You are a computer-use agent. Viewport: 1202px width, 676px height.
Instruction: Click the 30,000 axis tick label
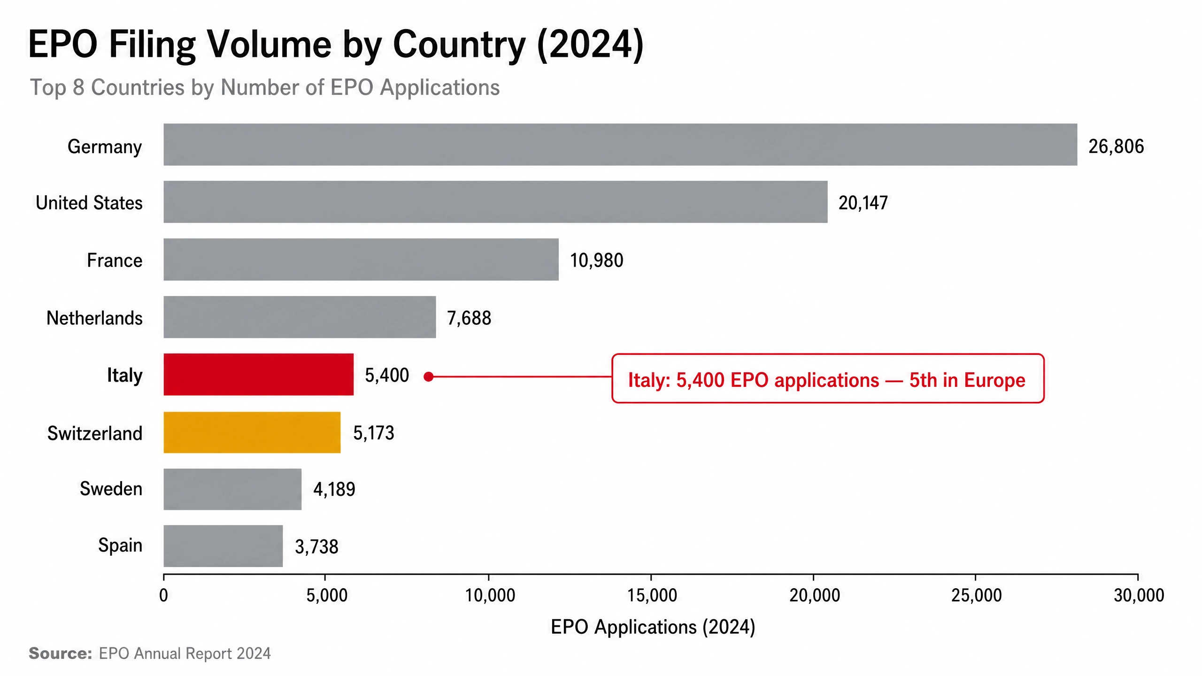1139,596
